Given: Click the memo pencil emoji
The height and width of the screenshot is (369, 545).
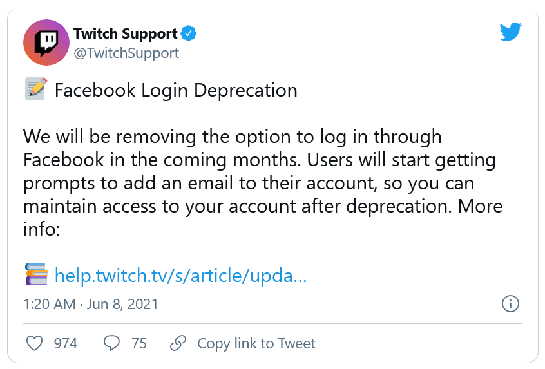Looking at the screenshot, I should pyautogui.click(x=35, y=90).
